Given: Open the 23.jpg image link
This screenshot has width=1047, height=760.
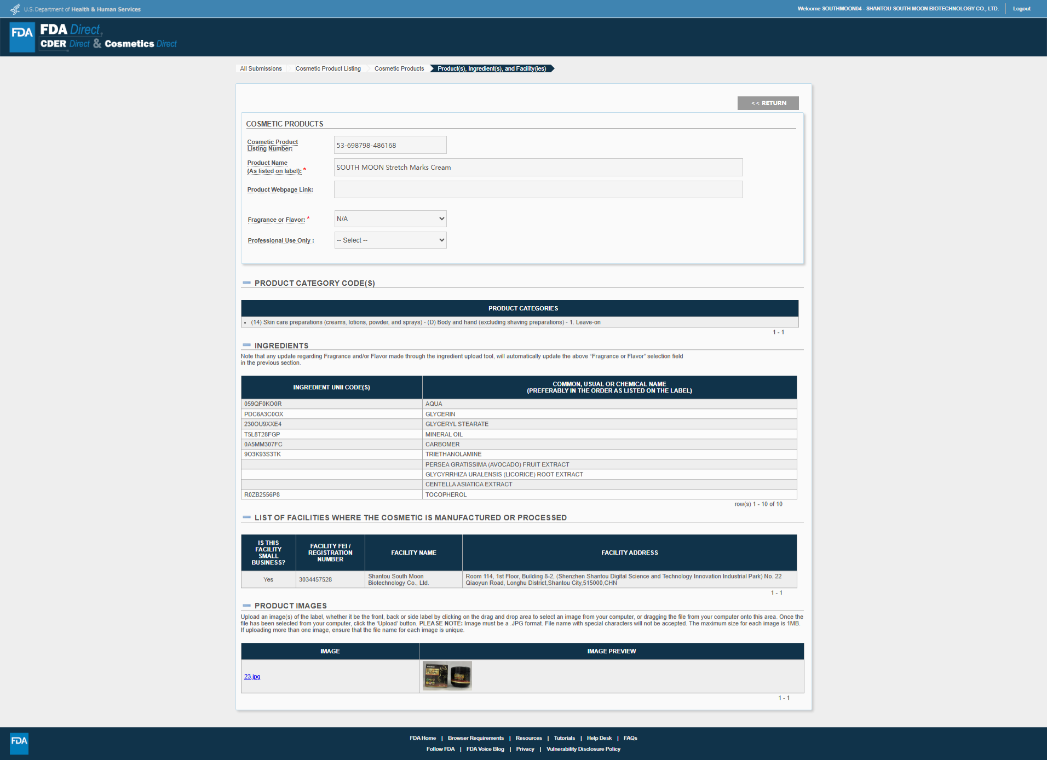Looking at the screenshot, I should tap(252, 677).
